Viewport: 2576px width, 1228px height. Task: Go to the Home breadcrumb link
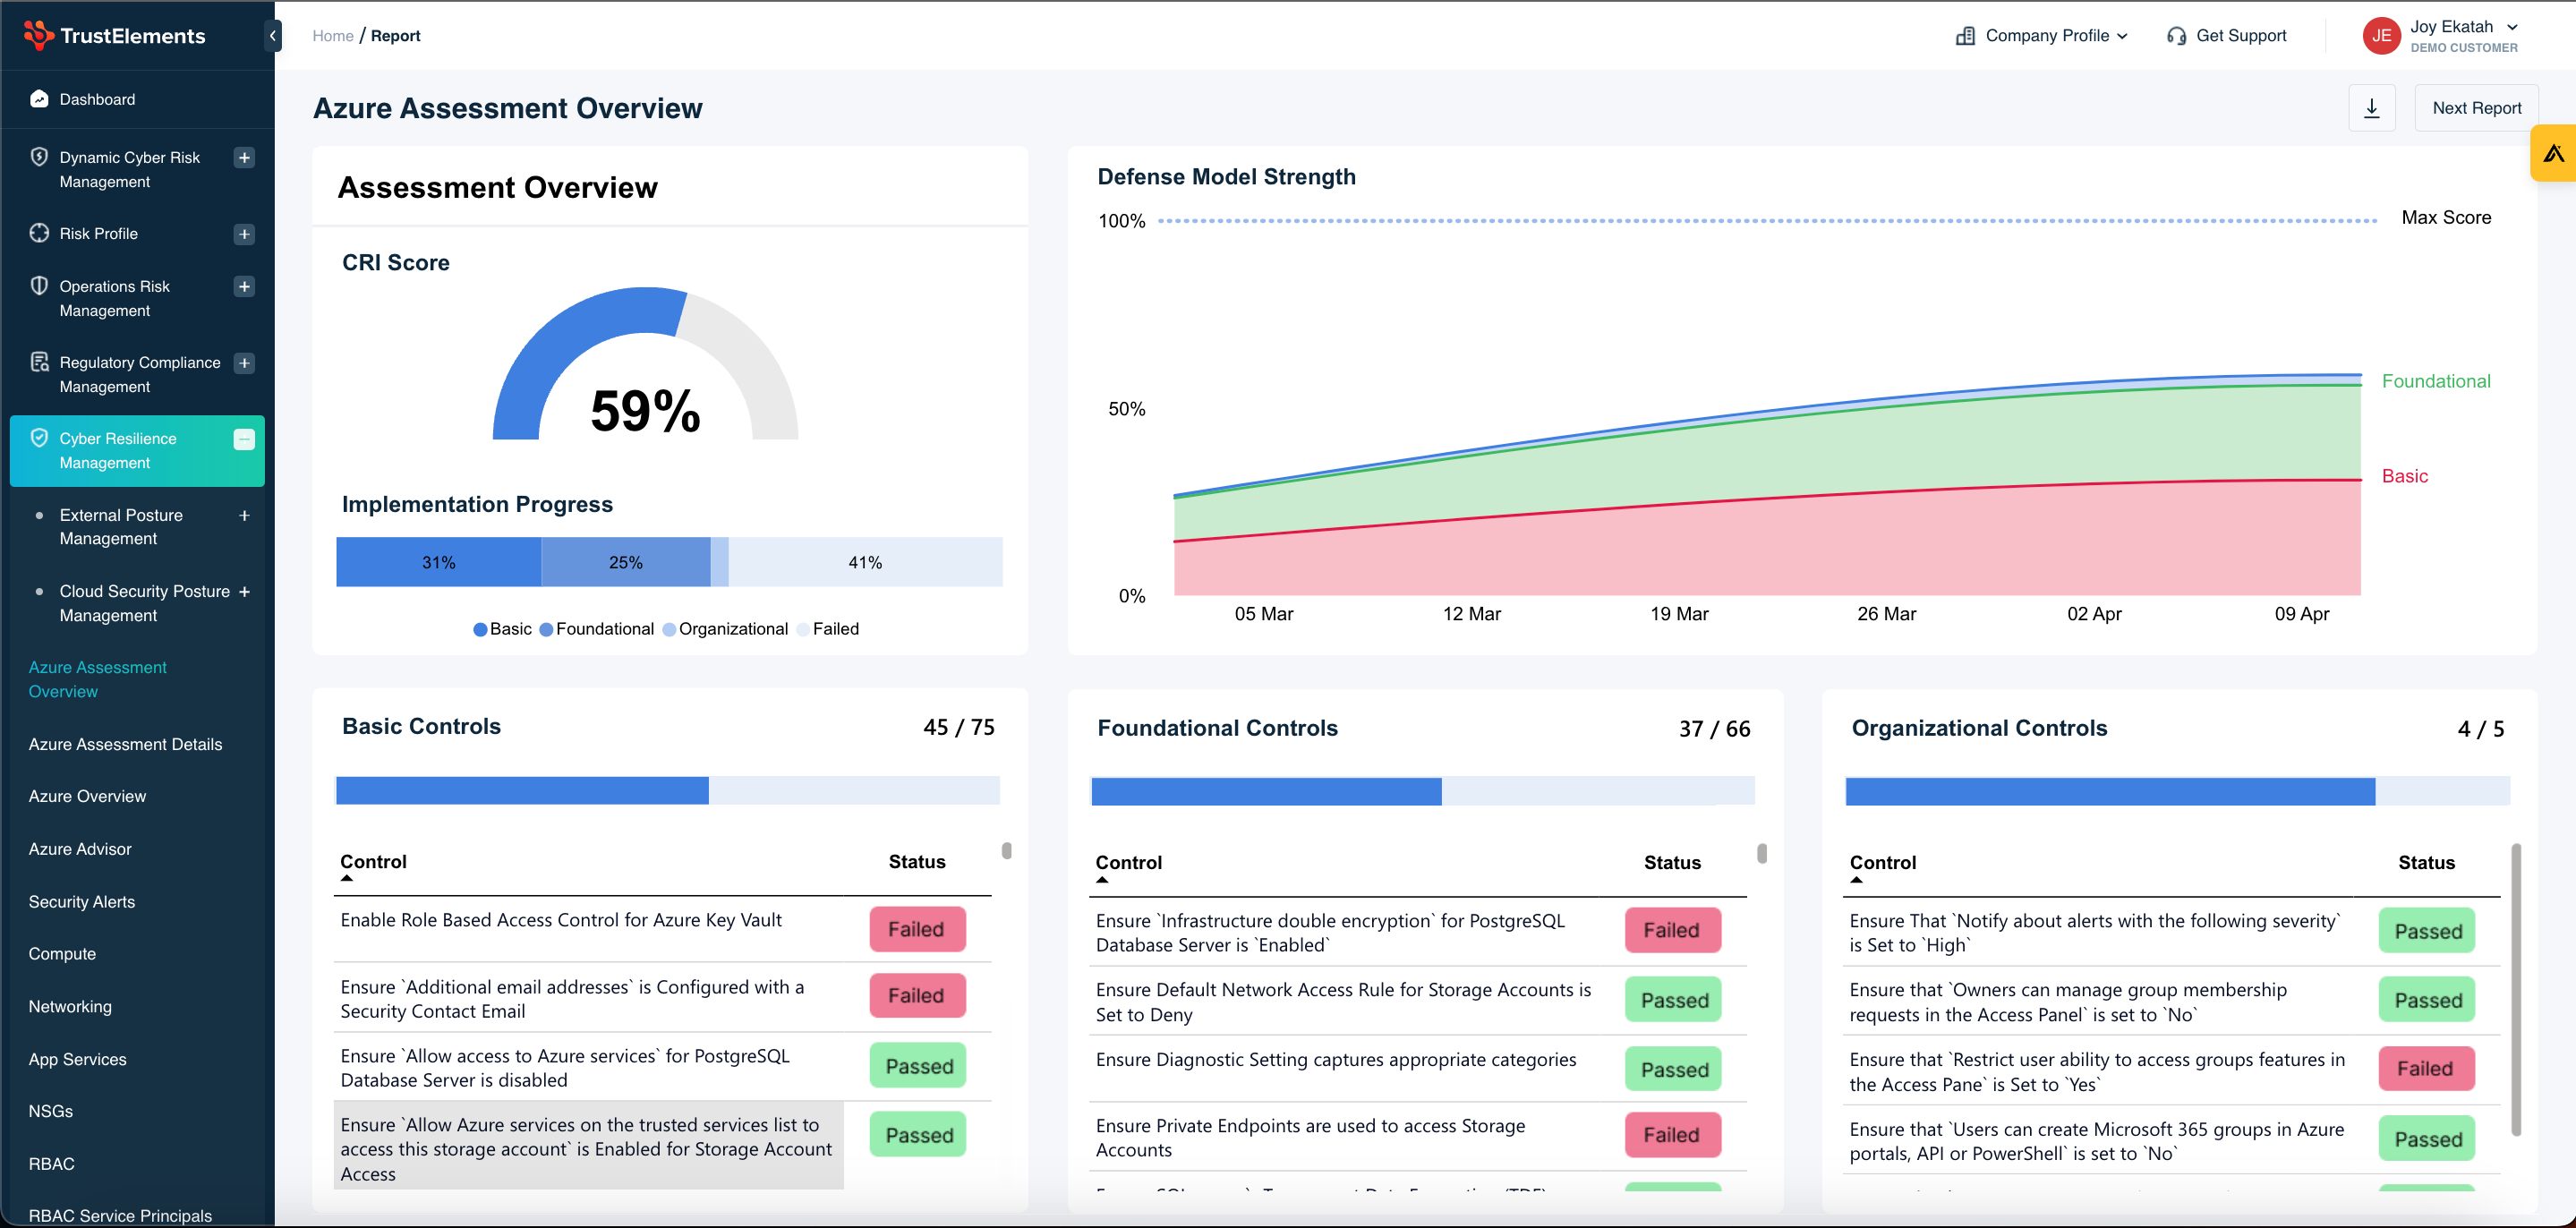pyautogui.click(x=332, y=36)
